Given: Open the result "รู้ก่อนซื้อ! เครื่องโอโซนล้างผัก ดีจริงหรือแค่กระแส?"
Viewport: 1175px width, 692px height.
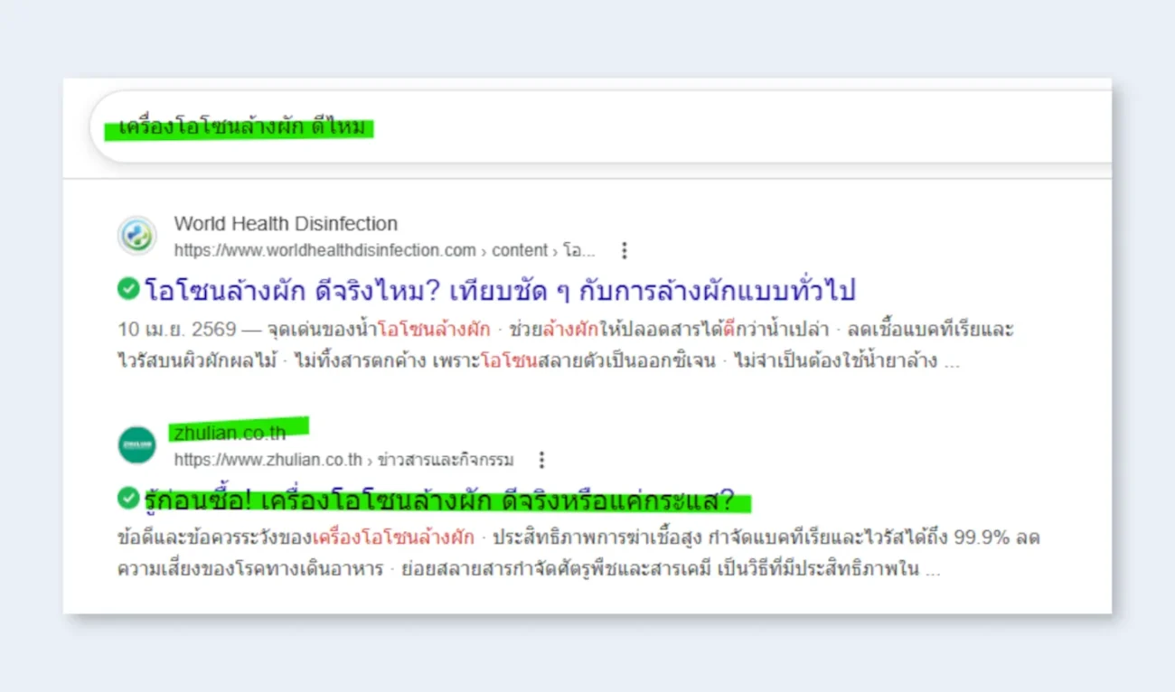Looking at the screenshot, I should click(439, 500).
